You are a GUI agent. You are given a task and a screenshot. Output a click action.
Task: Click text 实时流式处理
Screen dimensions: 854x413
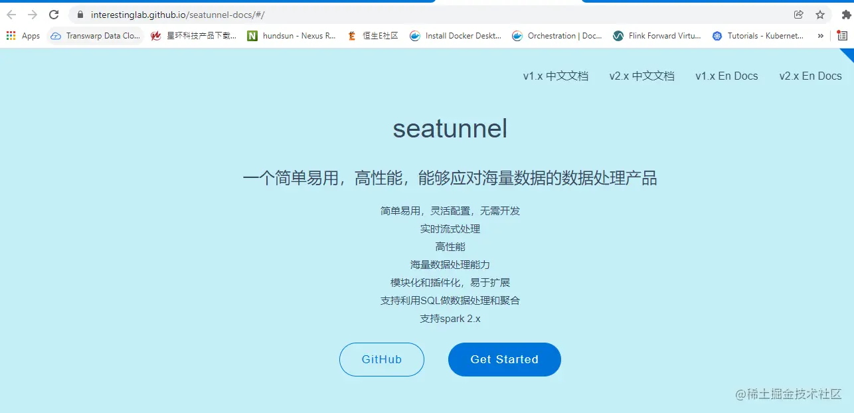(x=450, y=228)
